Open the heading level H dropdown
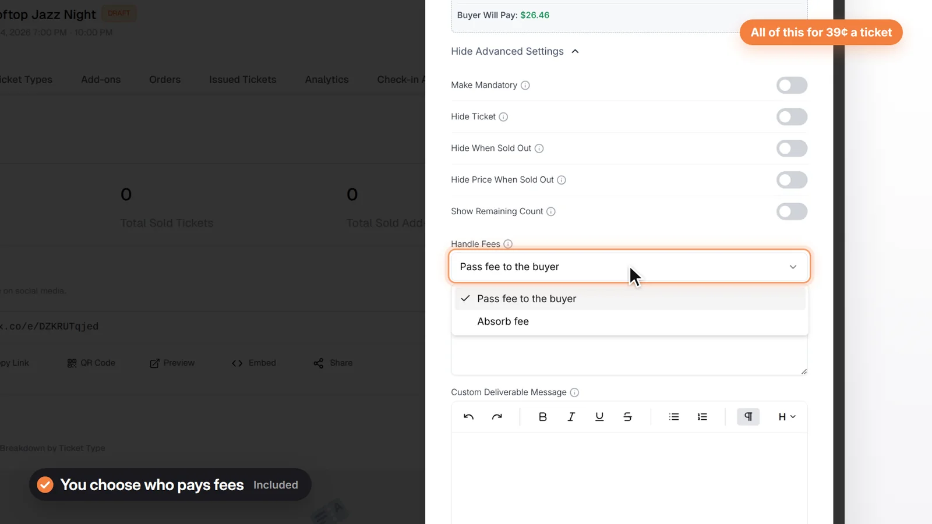Image resolution: width=932 pixels, height=524 pixels. [787, 417]
